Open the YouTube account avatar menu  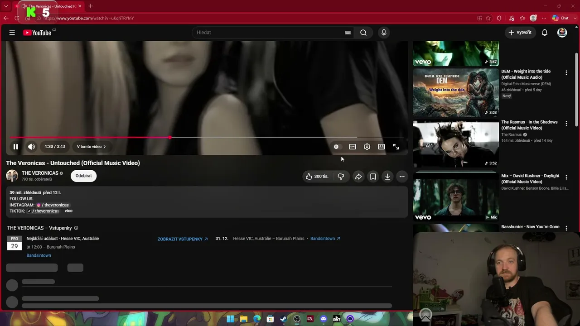pyautogui.click(x=562, y=33)
